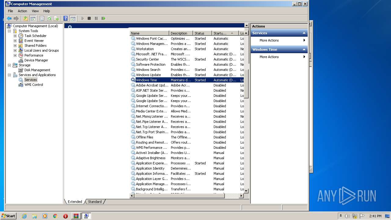Toggle Show/Hide Console Tree toolbar icon
The height and width of the screenshot is (220, 391).
[x=33, y=18]
